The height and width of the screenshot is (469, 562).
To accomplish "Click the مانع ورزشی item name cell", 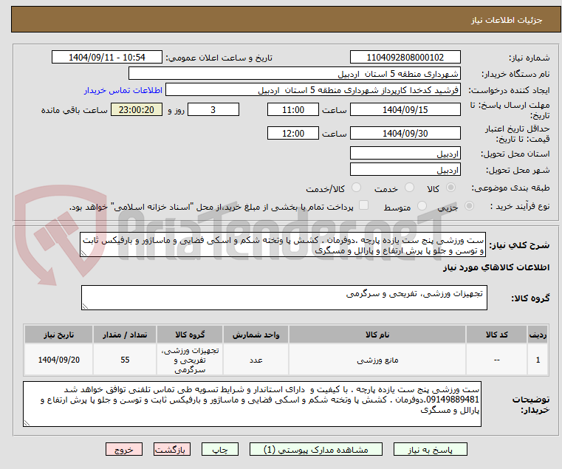I will [x=377, y=360].
